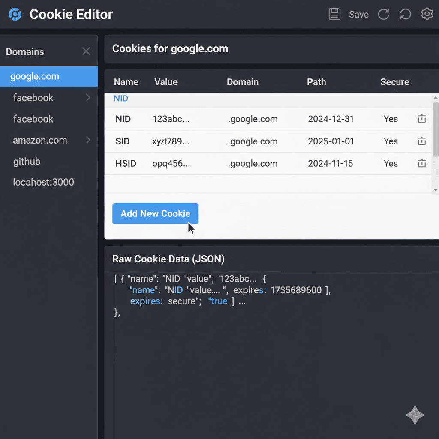Close the Domains panel
The width and height of the screenshot is (439, 439).
click(86, 51)
